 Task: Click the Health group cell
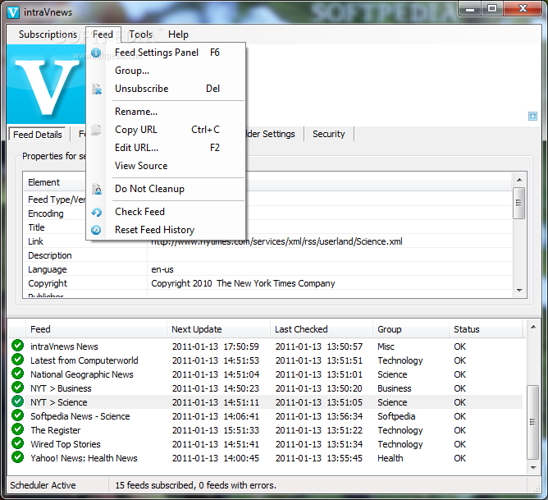(x=390, y=458)
